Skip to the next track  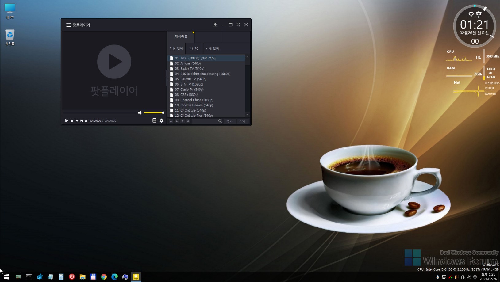(81, 121)
